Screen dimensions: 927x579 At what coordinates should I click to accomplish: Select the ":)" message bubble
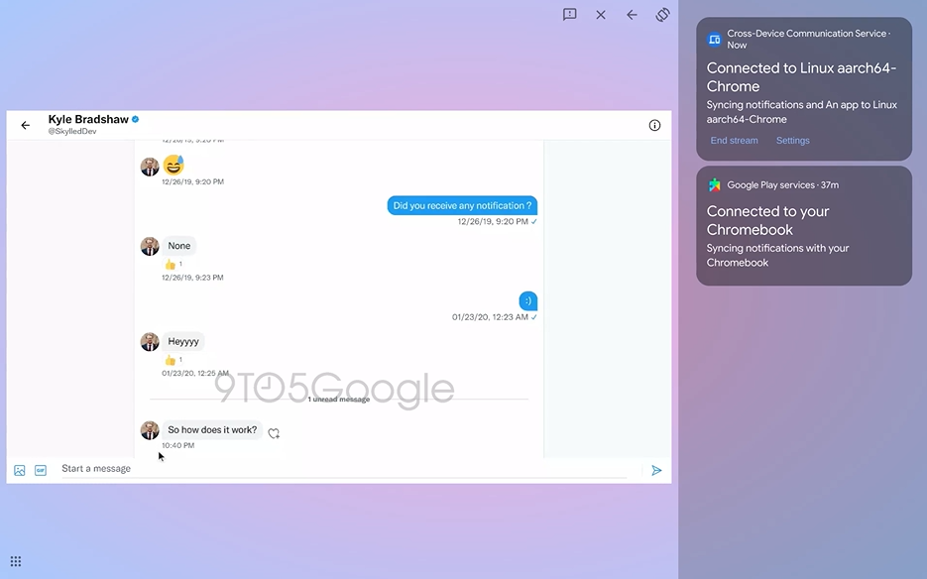[x=527, y=301]
